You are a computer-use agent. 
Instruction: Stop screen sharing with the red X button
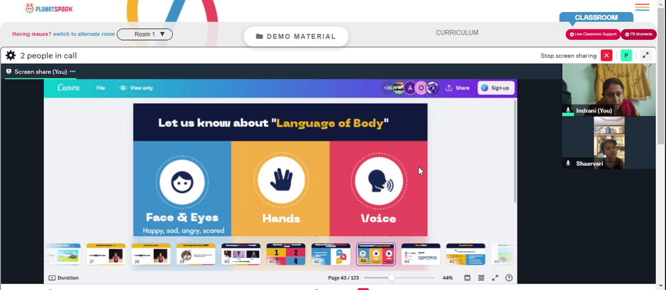pos(607,56)
